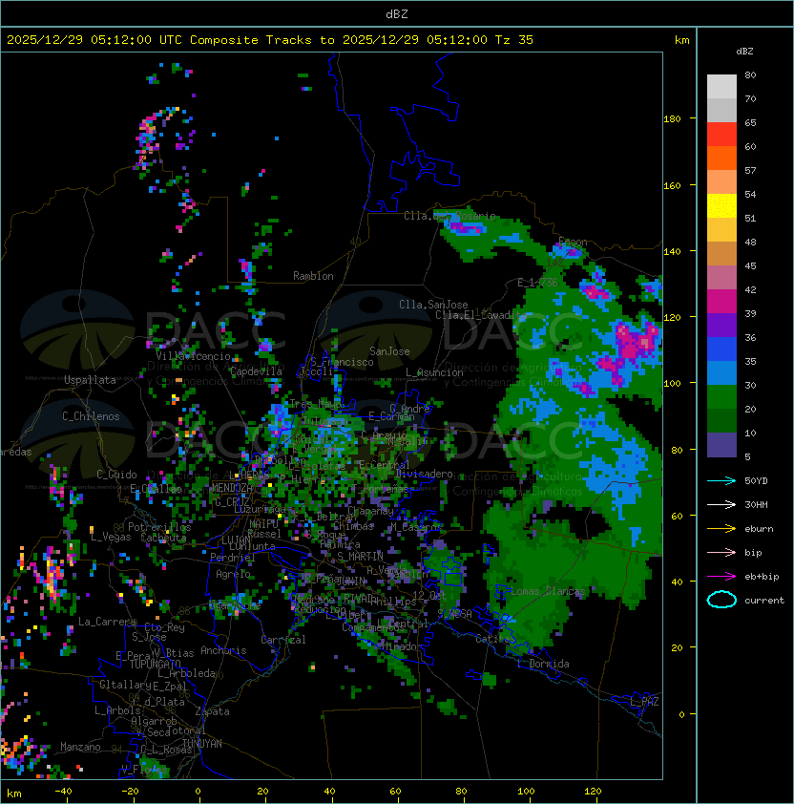
Task: Click the 'dBZ' title at top
Action: click(x=397, y=13)
